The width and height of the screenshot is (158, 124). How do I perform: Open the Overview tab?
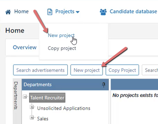[25, 47]
